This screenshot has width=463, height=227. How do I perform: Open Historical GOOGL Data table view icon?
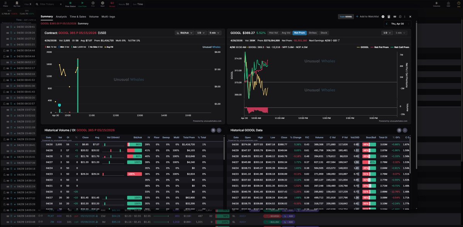399,130
